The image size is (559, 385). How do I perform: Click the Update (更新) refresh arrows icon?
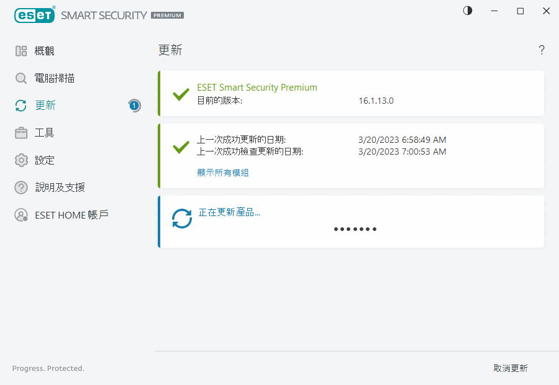21,106
